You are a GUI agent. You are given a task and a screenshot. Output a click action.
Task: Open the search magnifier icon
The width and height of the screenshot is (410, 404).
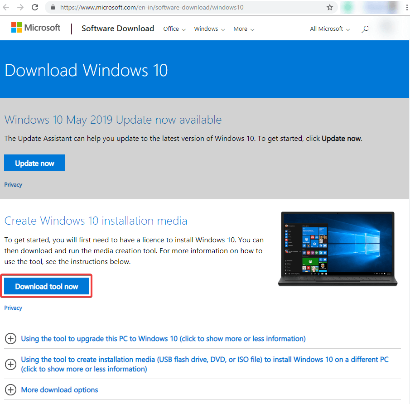click(x=365, y=29)
